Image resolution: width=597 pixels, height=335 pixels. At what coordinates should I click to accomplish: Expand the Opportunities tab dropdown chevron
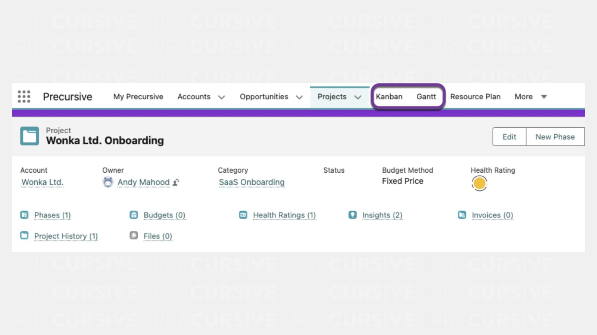299,97
